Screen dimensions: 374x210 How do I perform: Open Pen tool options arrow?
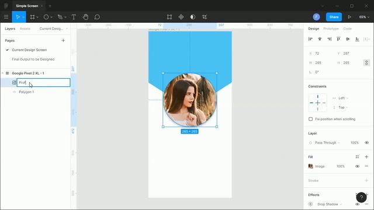point(65,17)
